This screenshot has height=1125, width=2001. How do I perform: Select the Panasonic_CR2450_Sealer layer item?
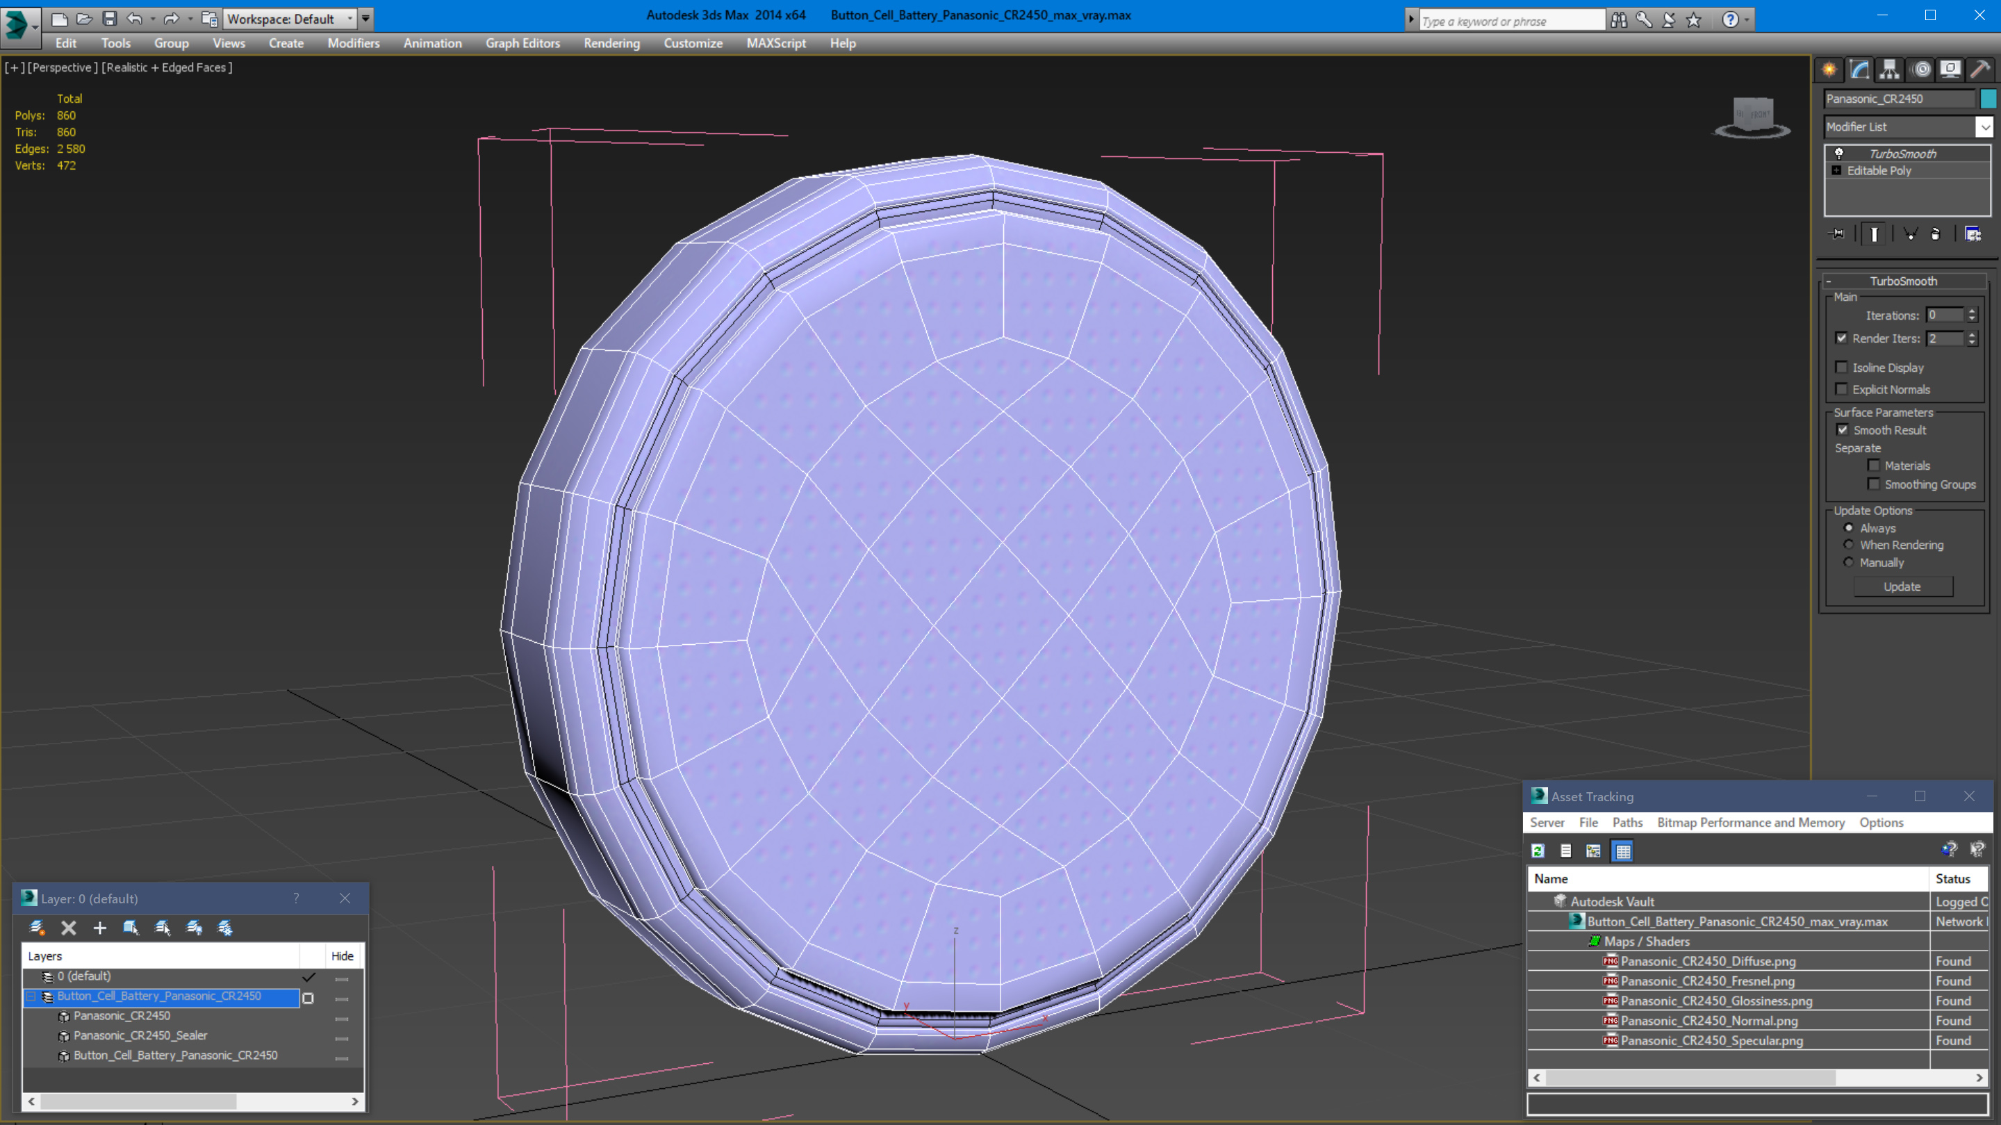click(140, 1035)
